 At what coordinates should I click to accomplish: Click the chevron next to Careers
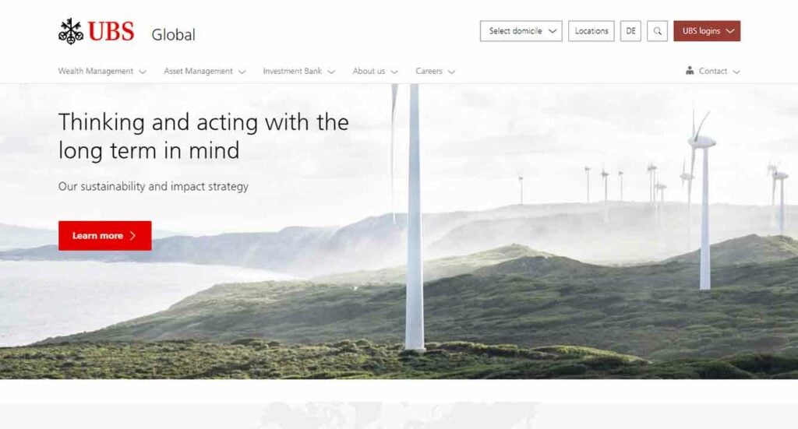point(451,72)
